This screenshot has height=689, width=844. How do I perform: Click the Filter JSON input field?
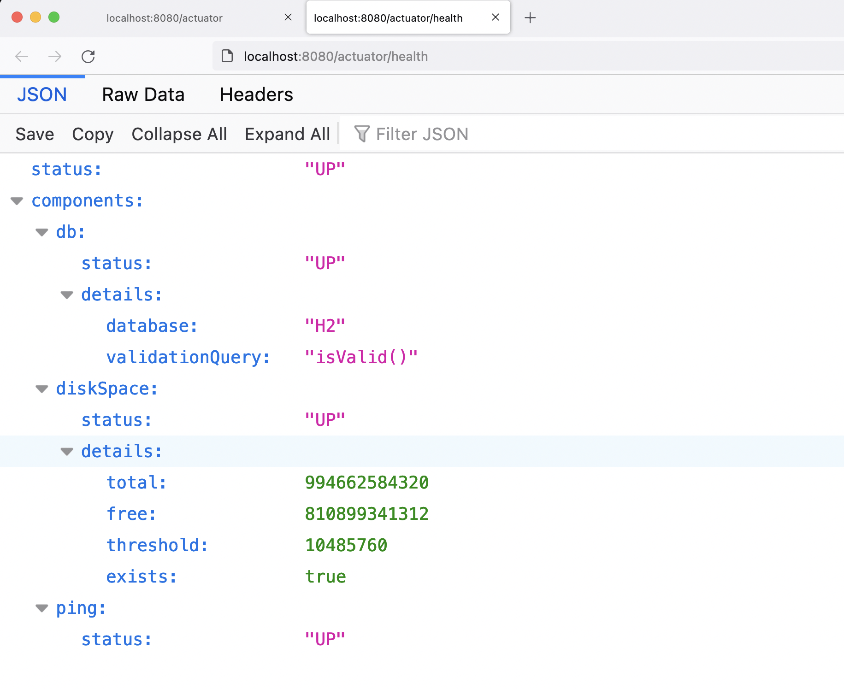pyautogui.click(x=422, y=134)
